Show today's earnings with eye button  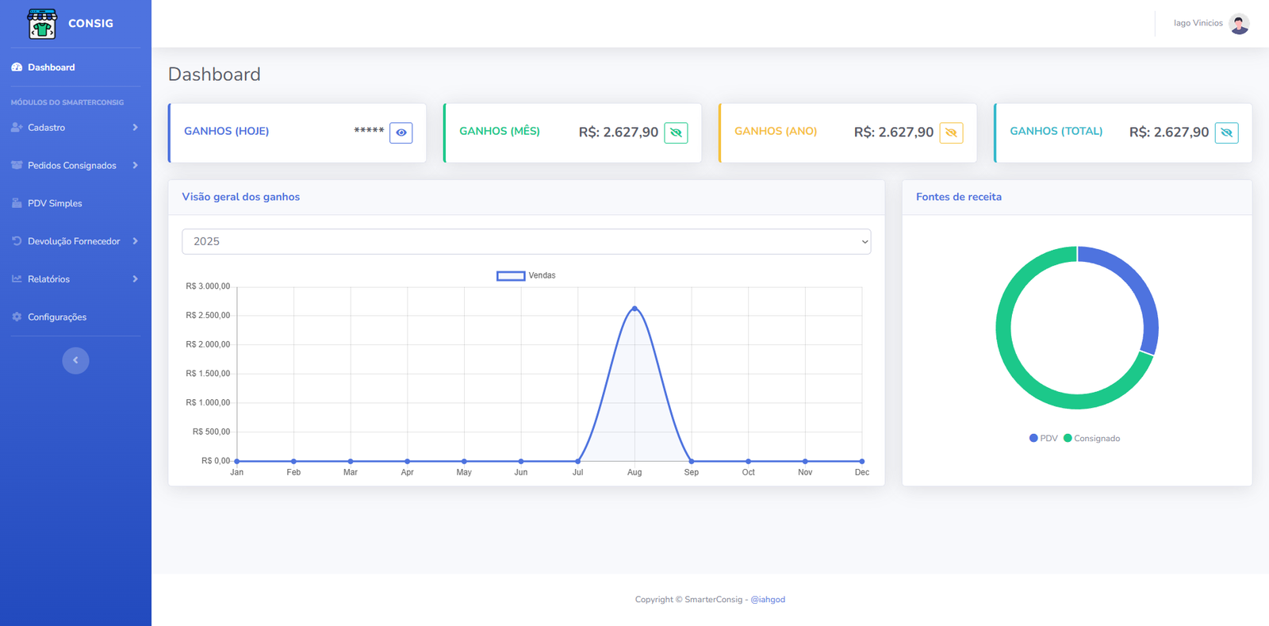401,132
